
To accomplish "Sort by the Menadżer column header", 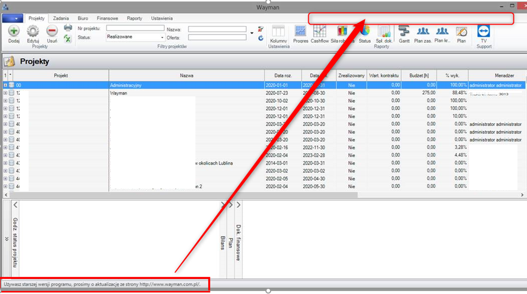I will click(497, 76).
